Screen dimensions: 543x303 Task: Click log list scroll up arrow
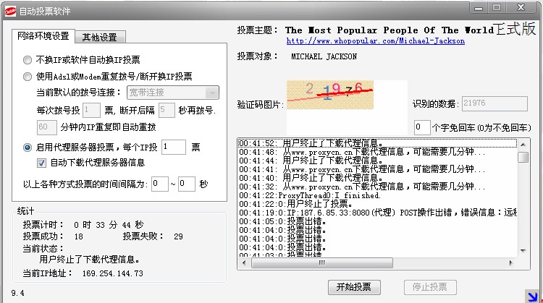[x=523, y=144]
